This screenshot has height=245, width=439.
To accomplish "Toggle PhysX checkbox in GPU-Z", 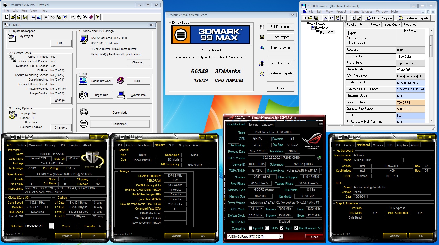I will pos(281,228).
